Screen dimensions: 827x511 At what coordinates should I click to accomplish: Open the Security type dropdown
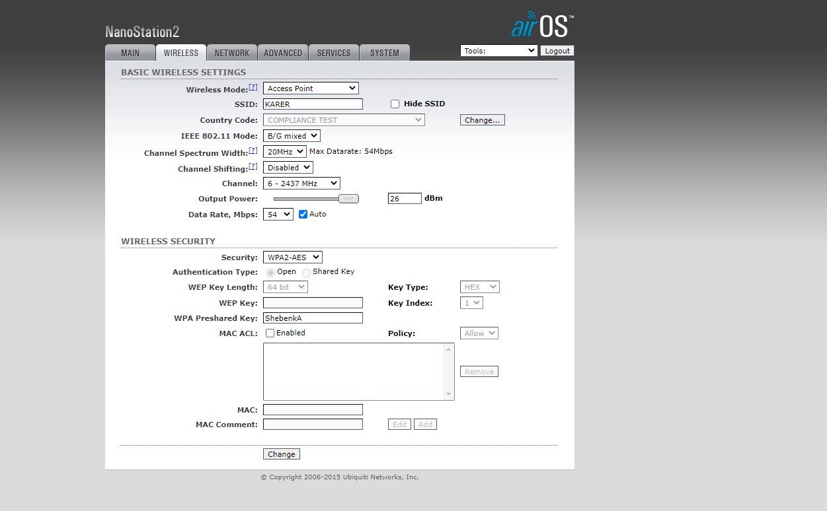[x=292, y=257]
